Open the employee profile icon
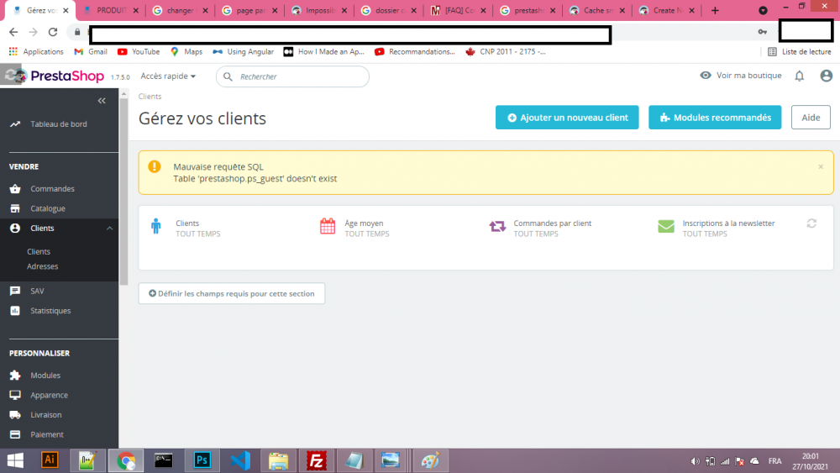Screen dimensions: 840x473 tap(826, 76)
